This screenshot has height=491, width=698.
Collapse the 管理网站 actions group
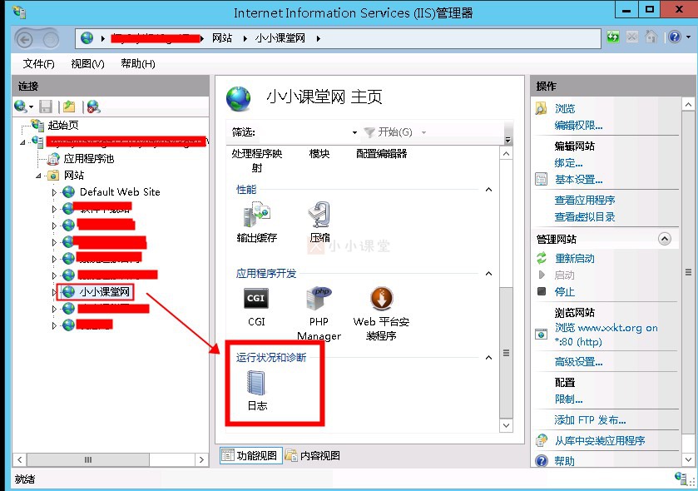pos(664,239)
